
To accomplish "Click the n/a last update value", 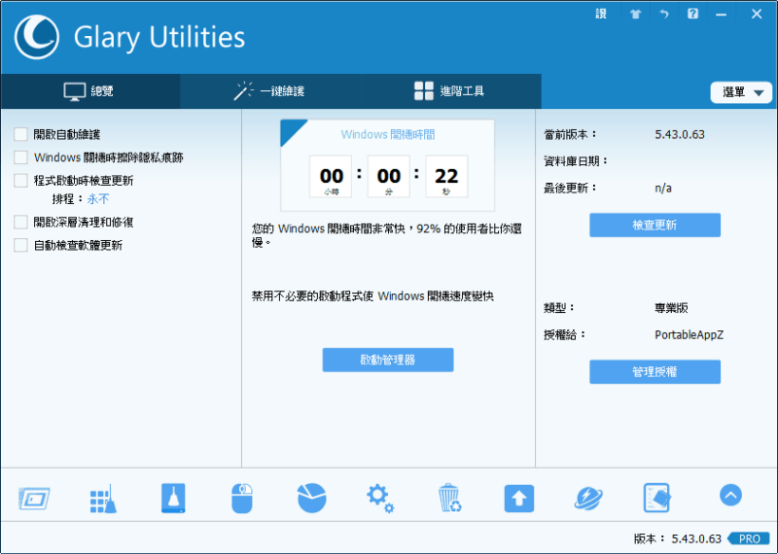I will 663,188.
